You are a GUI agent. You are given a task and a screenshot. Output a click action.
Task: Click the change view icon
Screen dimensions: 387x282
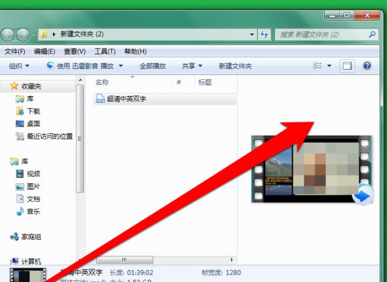pos(317,66)
